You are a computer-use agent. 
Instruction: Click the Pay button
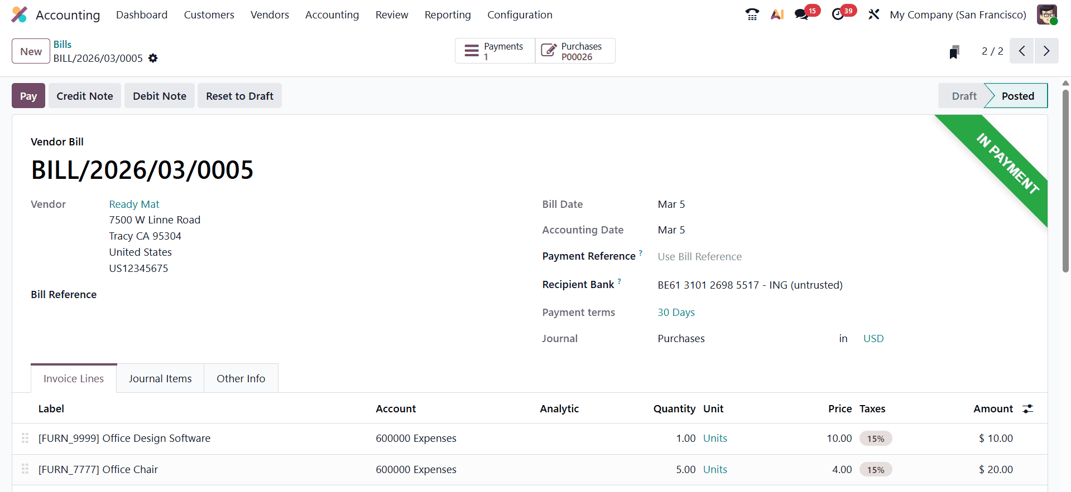click(x=28, y=96)
